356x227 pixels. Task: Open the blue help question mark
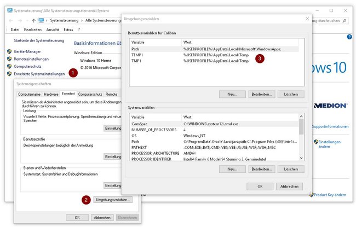coord(349,37)
